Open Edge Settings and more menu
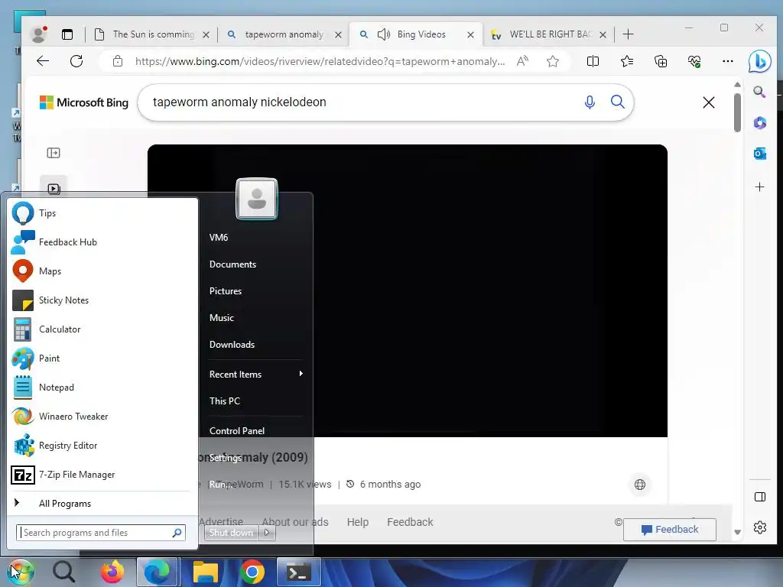783x587 pixels. tap(728, 61)
